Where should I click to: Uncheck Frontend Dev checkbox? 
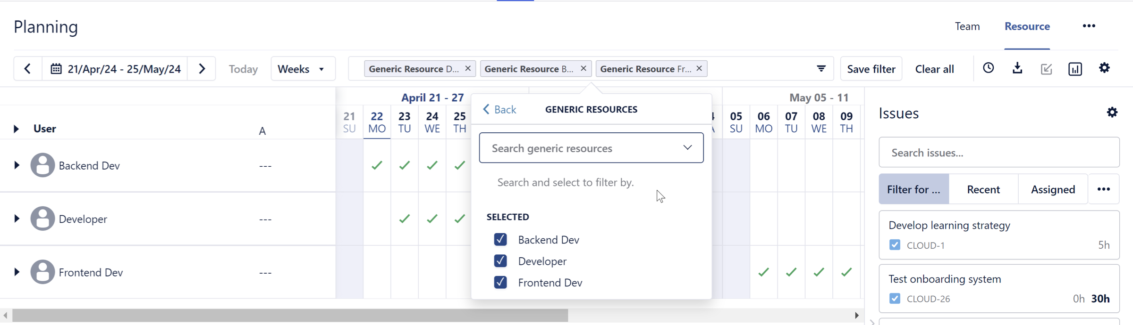(x=500, y=283)
